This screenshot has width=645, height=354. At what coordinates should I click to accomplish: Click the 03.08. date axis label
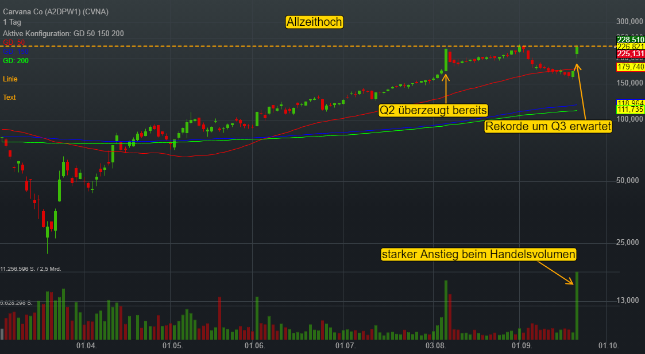point(437,345)
